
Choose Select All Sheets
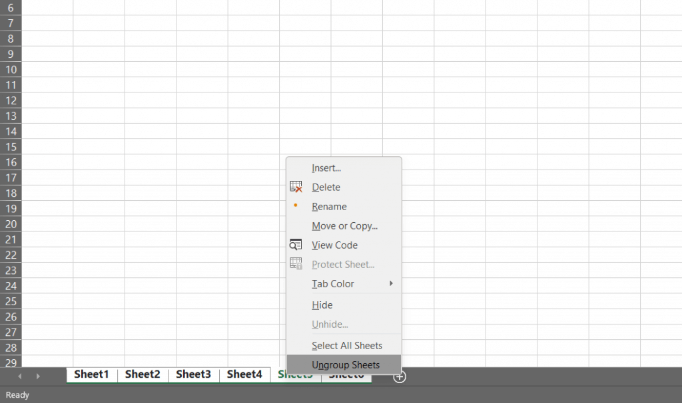[x=346, y=346]
